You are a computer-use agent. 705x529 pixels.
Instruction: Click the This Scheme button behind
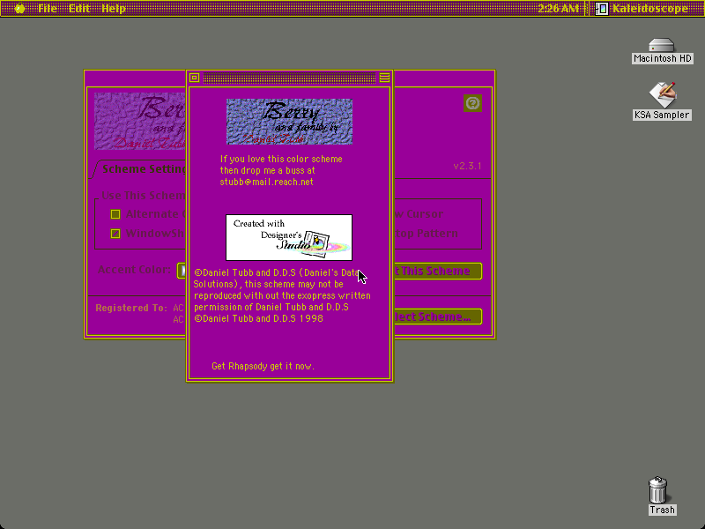coord(438,272)
